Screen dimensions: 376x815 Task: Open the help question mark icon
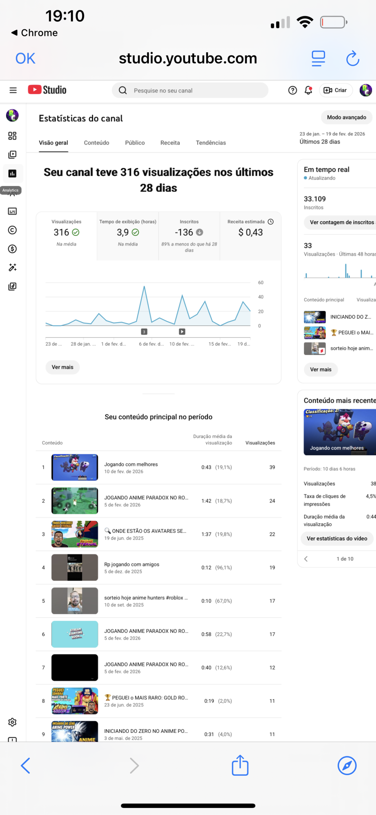tap(292, 90)
